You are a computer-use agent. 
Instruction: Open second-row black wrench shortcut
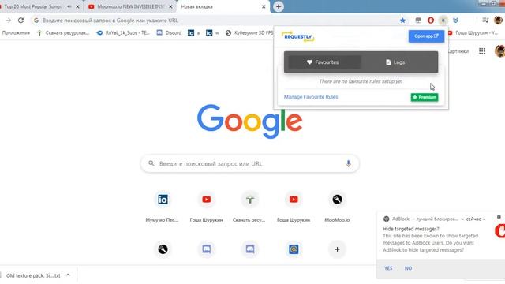pos(163,249)
